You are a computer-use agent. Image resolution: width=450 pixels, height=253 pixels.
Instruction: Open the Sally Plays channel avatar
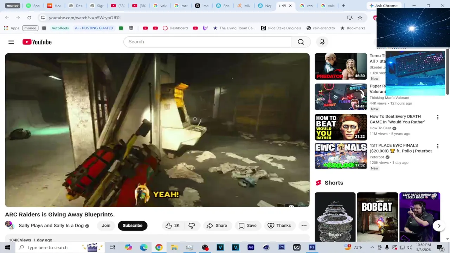pos(9,225)
